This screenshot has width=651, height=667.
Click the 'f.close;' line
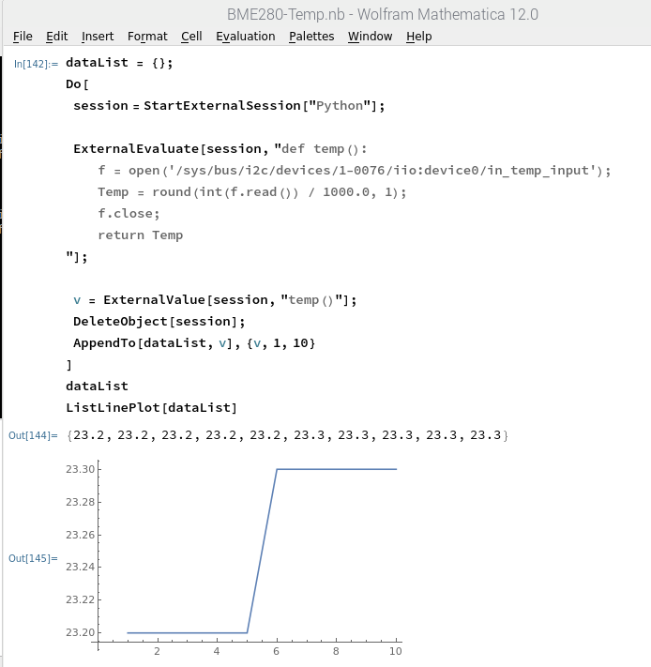click(x=129, y=214)
